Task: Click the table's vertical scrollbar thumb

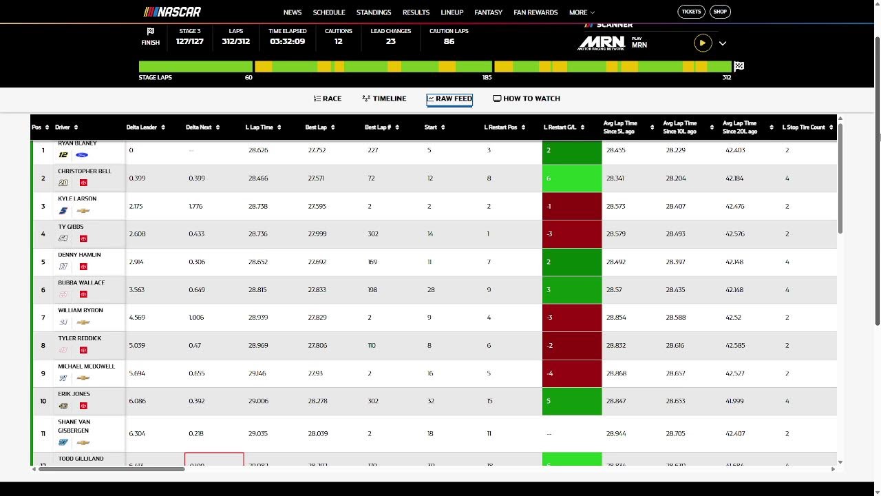Action: click(x=840, y=179)
